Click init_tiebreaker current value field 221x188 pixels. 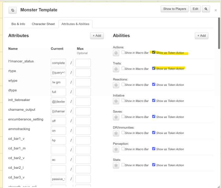58,102
